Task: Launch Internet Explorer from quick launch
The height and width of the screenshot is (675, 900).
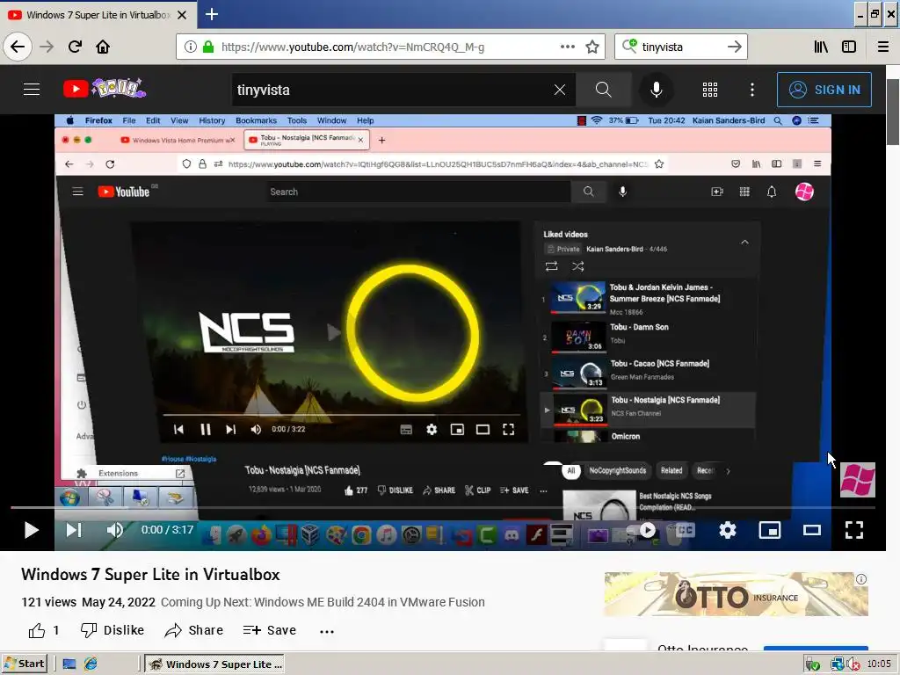Action: pos(91,664)
